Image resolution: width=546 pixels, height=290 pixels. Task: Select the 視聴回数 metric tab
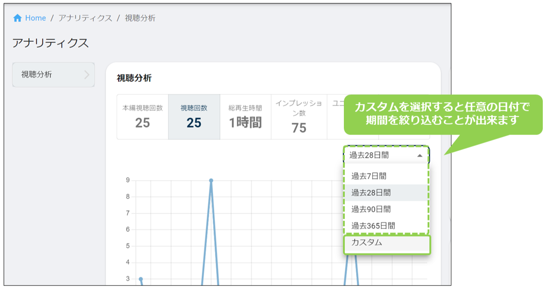194,117
